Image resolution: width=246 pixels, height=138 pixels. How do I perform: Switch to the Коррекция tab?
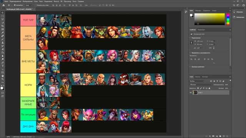[201, 30]
